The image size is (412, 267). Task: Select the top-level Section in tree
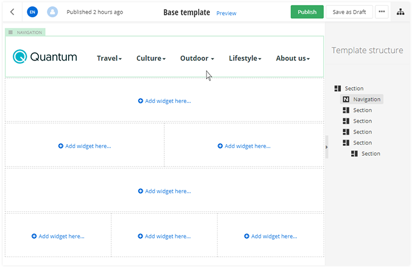click(x=354, y=88)
